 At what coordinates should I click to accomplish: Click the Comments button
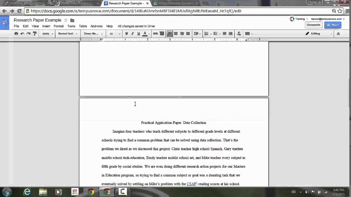(313, 25)
